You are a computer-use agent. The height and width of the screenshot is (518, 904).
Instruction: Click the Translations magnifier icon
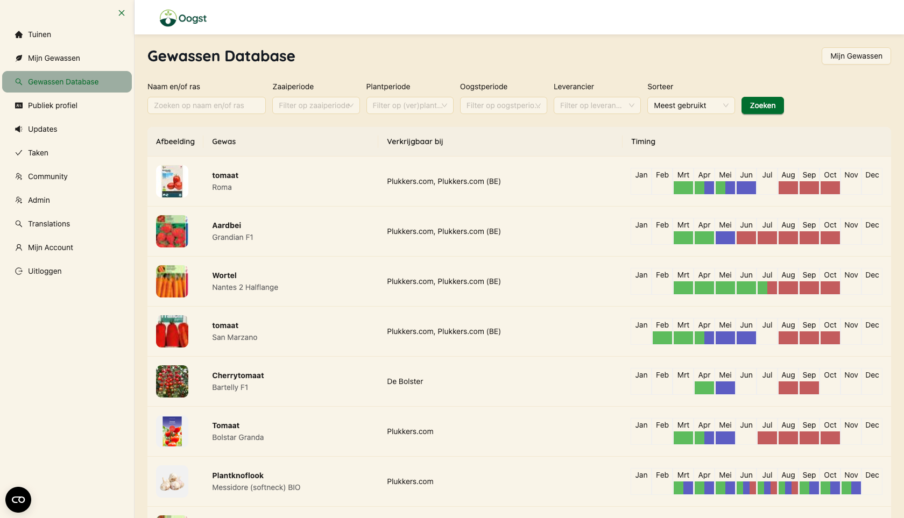pyautogui.click(x=19, y=224)
